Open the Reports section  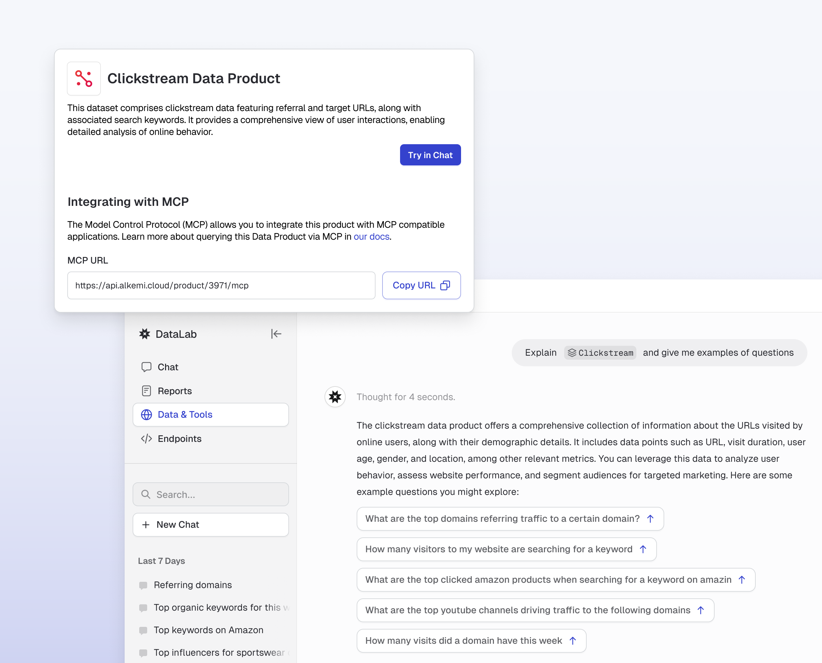[174, 391]
